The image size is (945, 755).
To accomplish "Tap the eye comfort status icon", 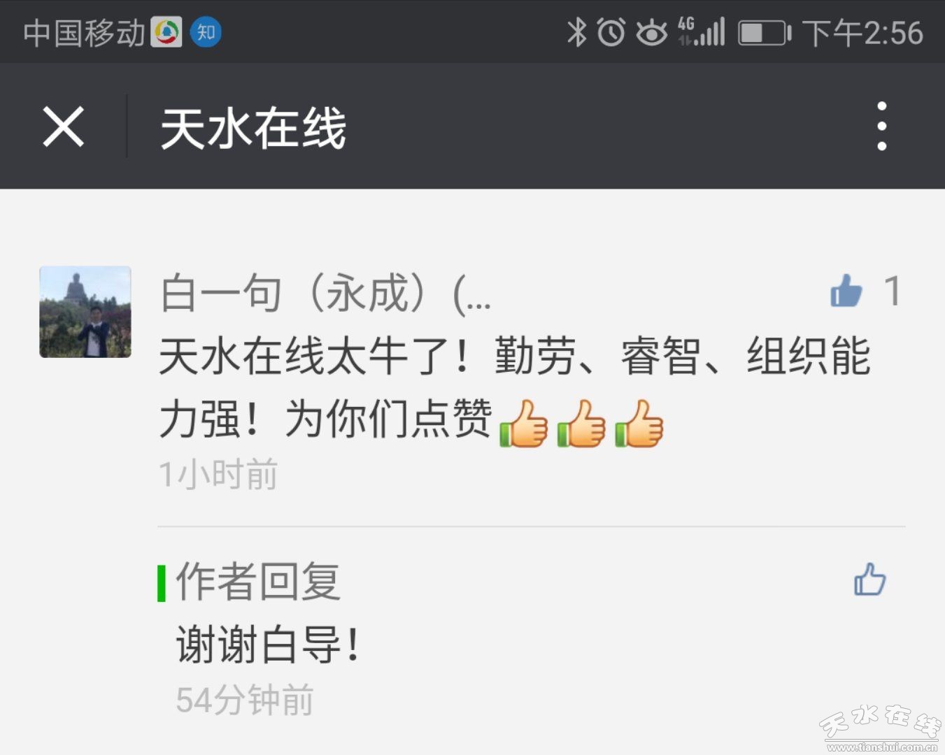I will (651, 33).
